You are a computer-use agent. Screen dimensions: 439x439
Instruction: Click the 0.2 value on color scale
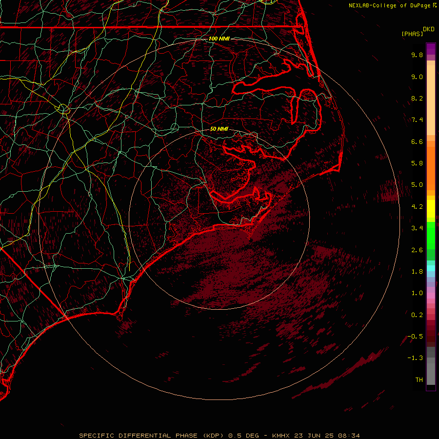[417, 315]
